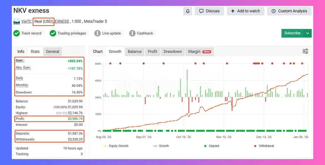The image size is (325, 165).
Task: Click the $1,587.36 deposits value
Action: [75, 133]
